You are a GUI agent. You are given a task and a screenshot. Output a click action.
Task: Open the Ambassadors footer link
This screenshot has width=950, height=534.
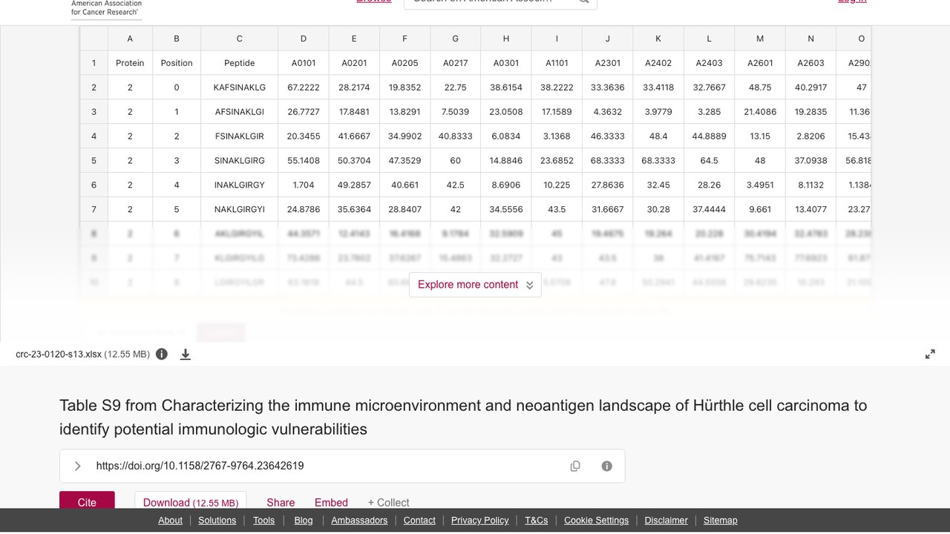point(359,521)
